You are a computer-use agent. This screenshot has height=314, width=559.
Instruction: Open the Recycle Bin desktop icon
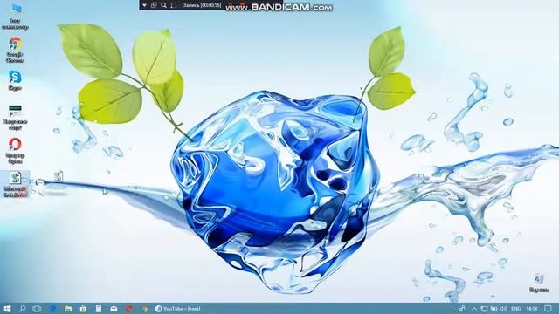(x=539, y=283)
